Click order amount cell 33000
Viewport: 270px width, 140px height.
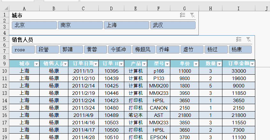point(239,71)
